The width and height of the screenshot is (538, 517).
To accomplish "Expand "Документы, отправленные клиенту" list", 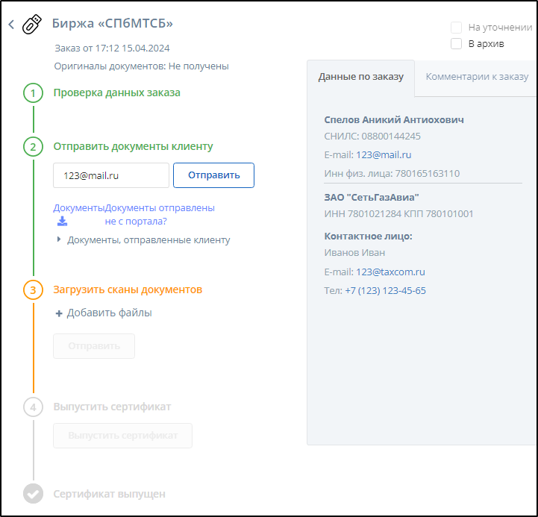I will tap(60, 240).
